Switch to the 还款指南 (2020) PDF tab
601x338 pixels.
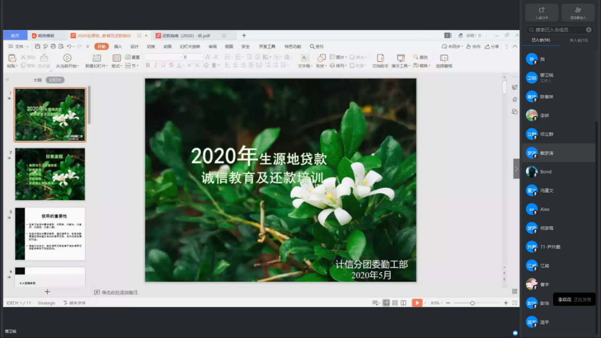(186, 36)
